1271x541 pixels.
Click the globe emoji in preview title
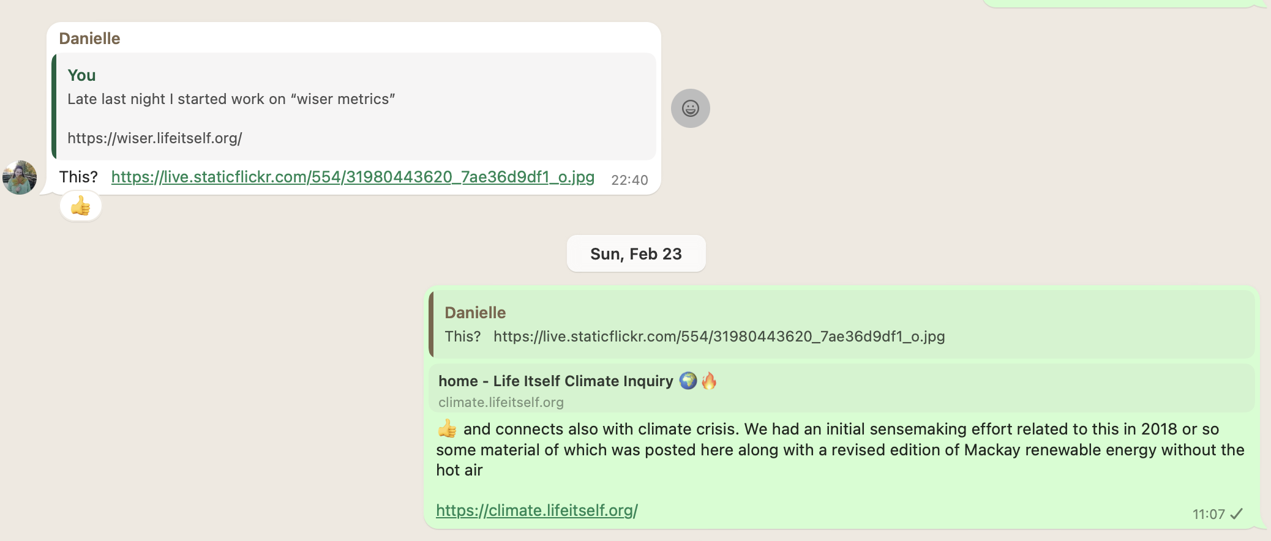(688, 381)
